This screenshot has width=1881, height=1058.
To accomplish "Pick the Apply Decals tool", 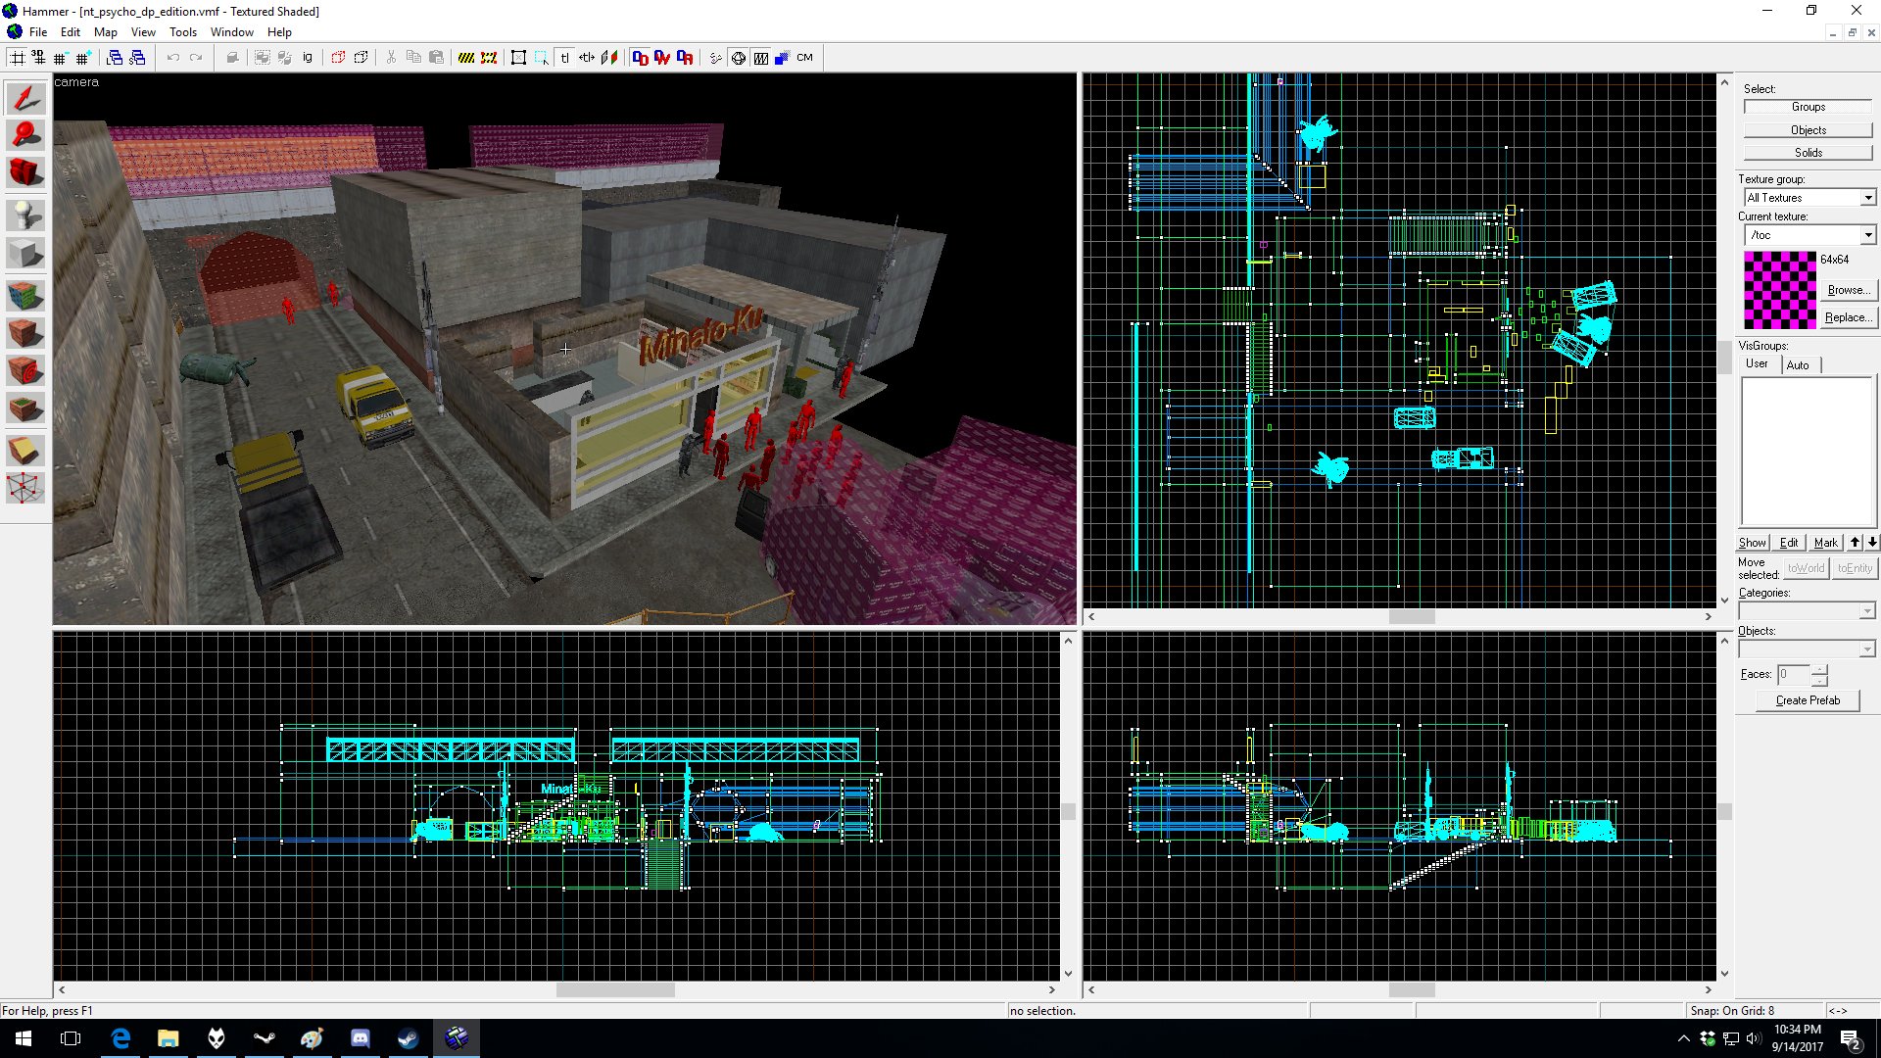I will pyautogui.click(x=25, y=371).
